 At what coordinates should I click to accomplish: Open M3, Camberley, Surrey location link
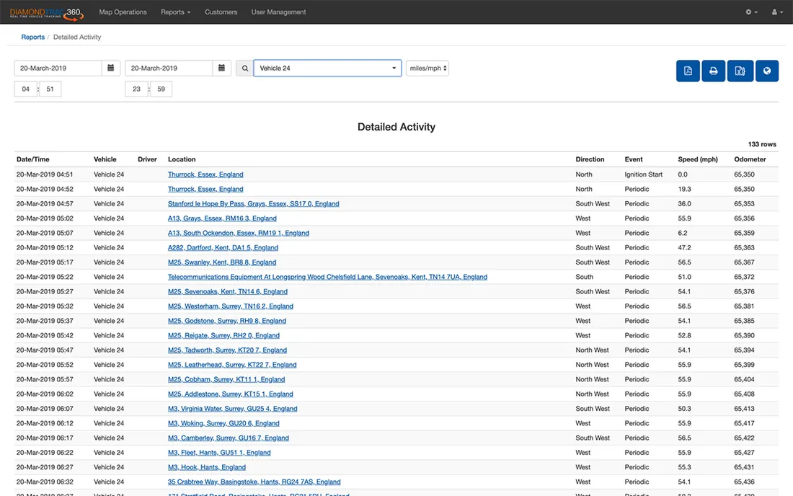228,438
